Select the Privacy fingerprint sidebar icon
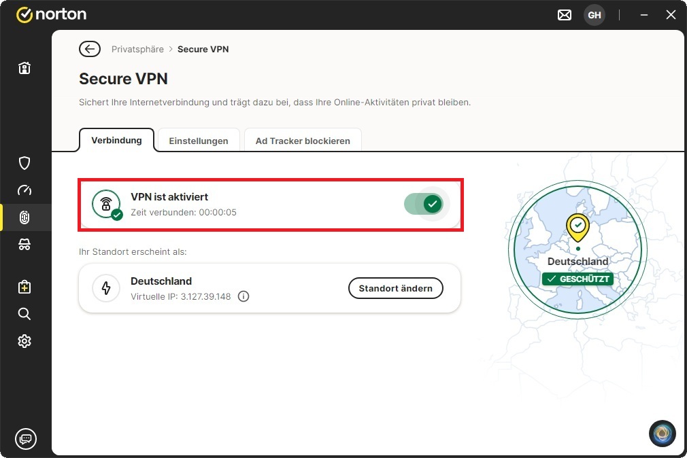687x458 pixels. [x=24, y=217]
